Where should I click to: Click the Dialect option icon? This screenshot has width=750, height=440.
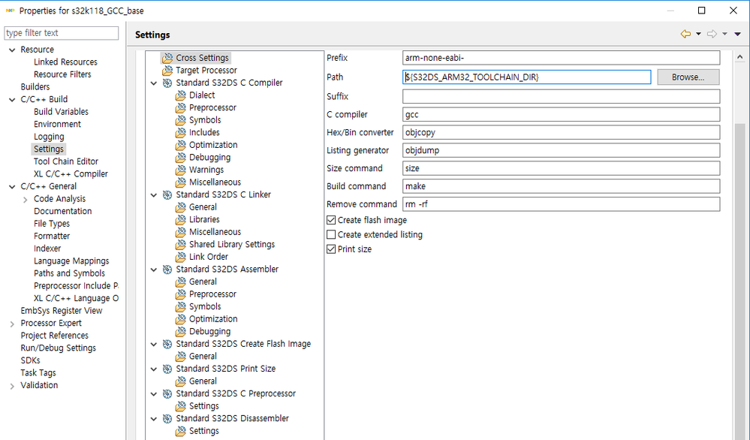[181, 95]
